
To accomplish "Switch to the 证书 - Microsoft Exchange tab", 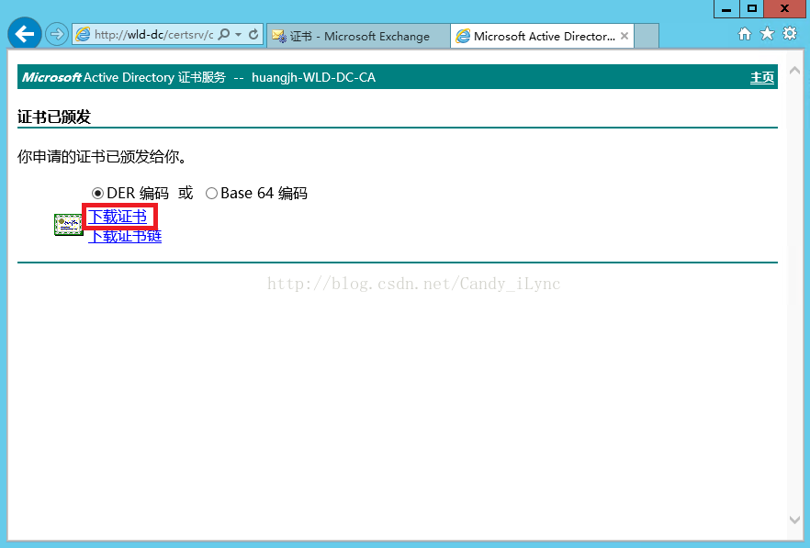I will coord(358,37).
